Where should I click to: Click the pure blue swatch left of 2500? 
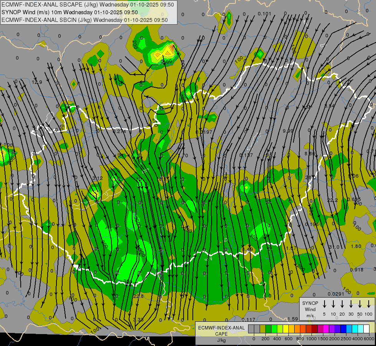point(344,329)
